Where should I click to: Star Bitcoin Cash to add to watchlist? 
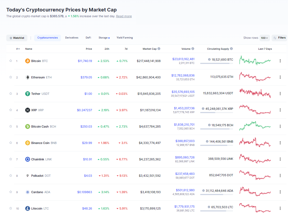pyautogui.click(x=11, y=126)
